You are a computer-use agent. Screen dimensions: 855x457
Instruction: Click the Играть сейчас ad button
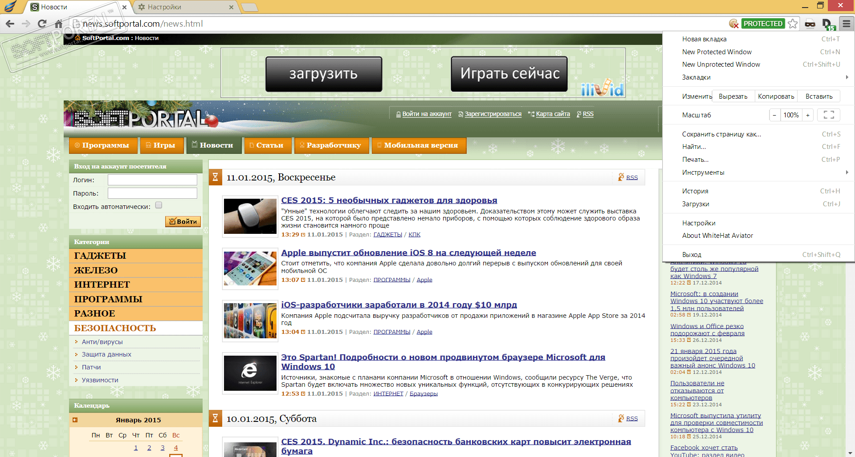coord(509,74)
